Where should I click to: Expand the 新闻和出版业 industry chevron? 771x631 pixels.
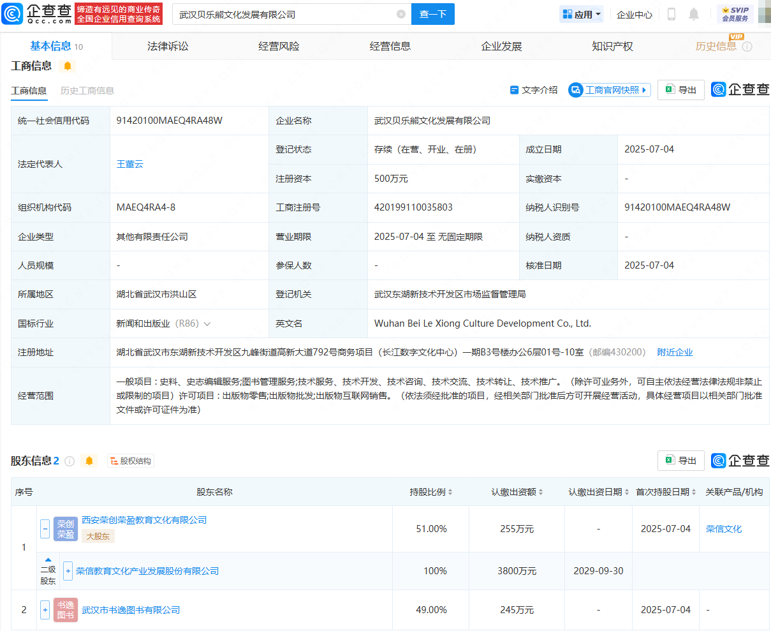pos(207,324)
